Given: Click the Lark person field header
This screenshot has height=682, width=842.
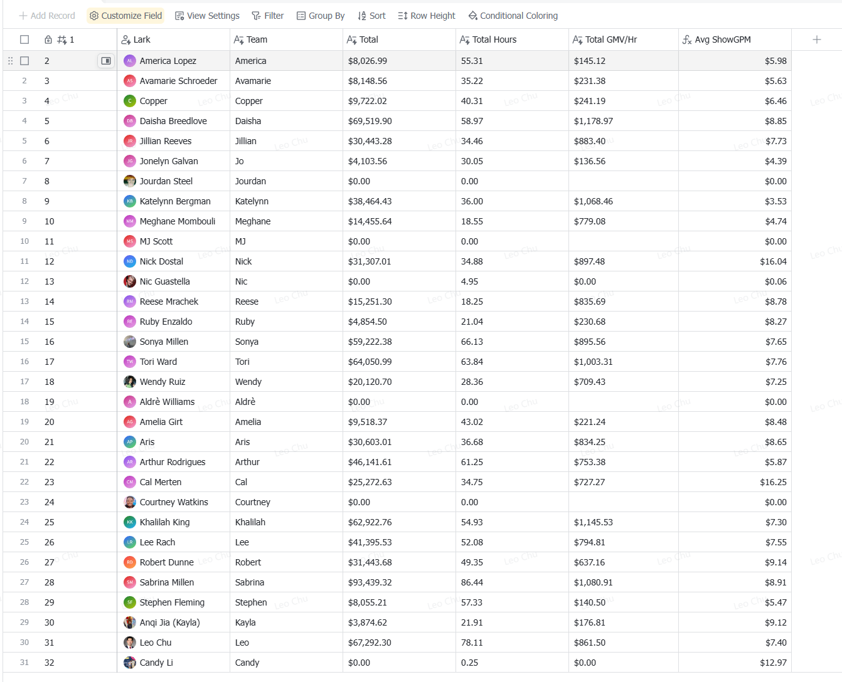Looking at the screenshot, I should click(142, 39).
